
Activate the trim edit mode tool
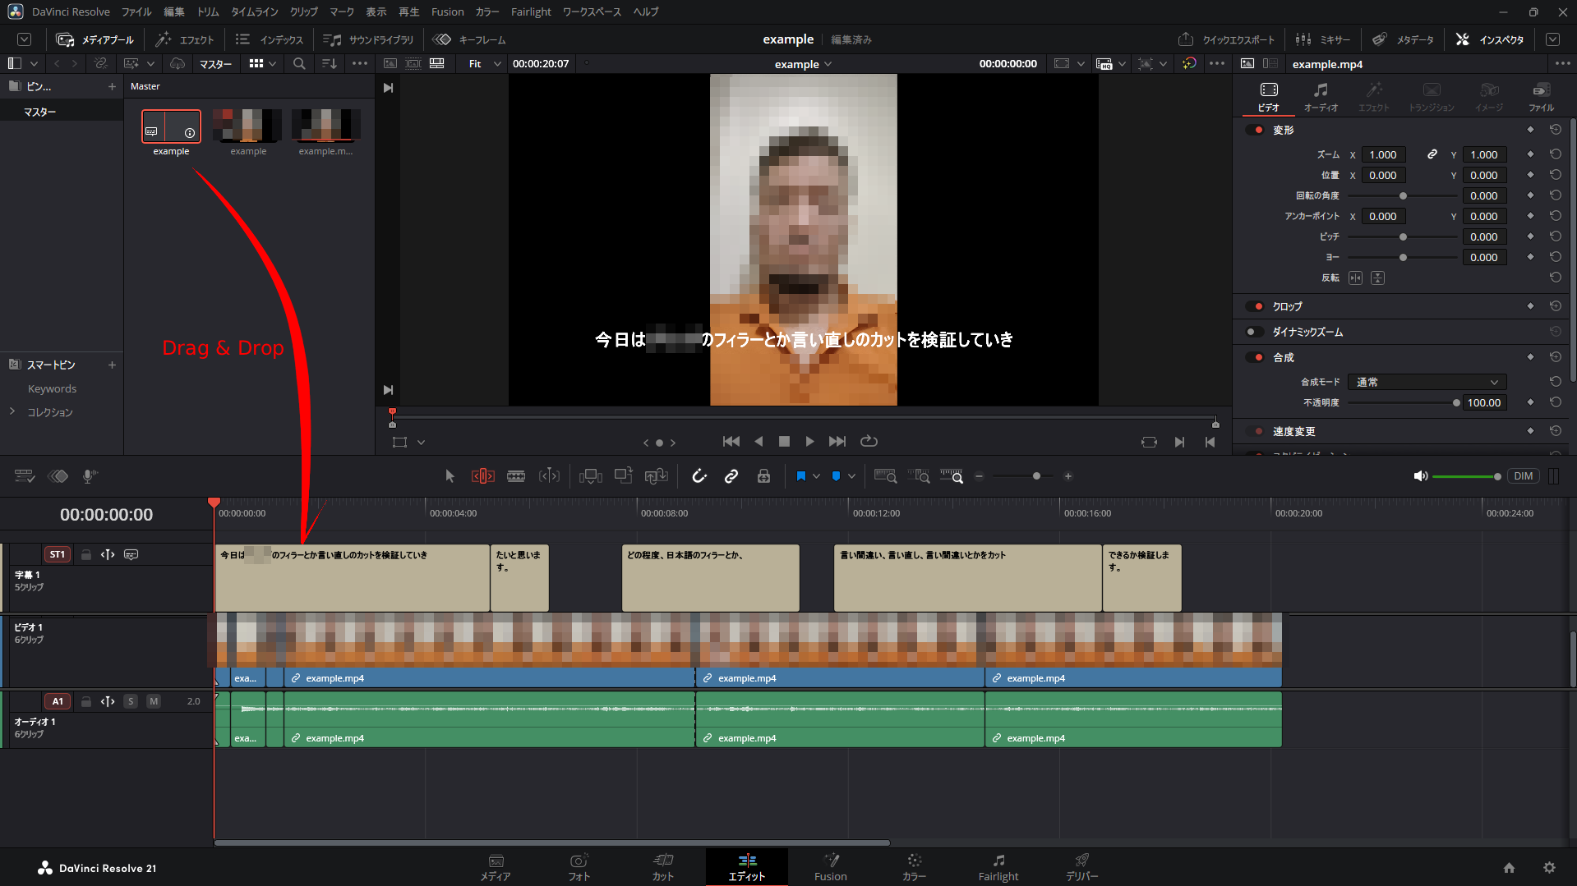point(482,476)
